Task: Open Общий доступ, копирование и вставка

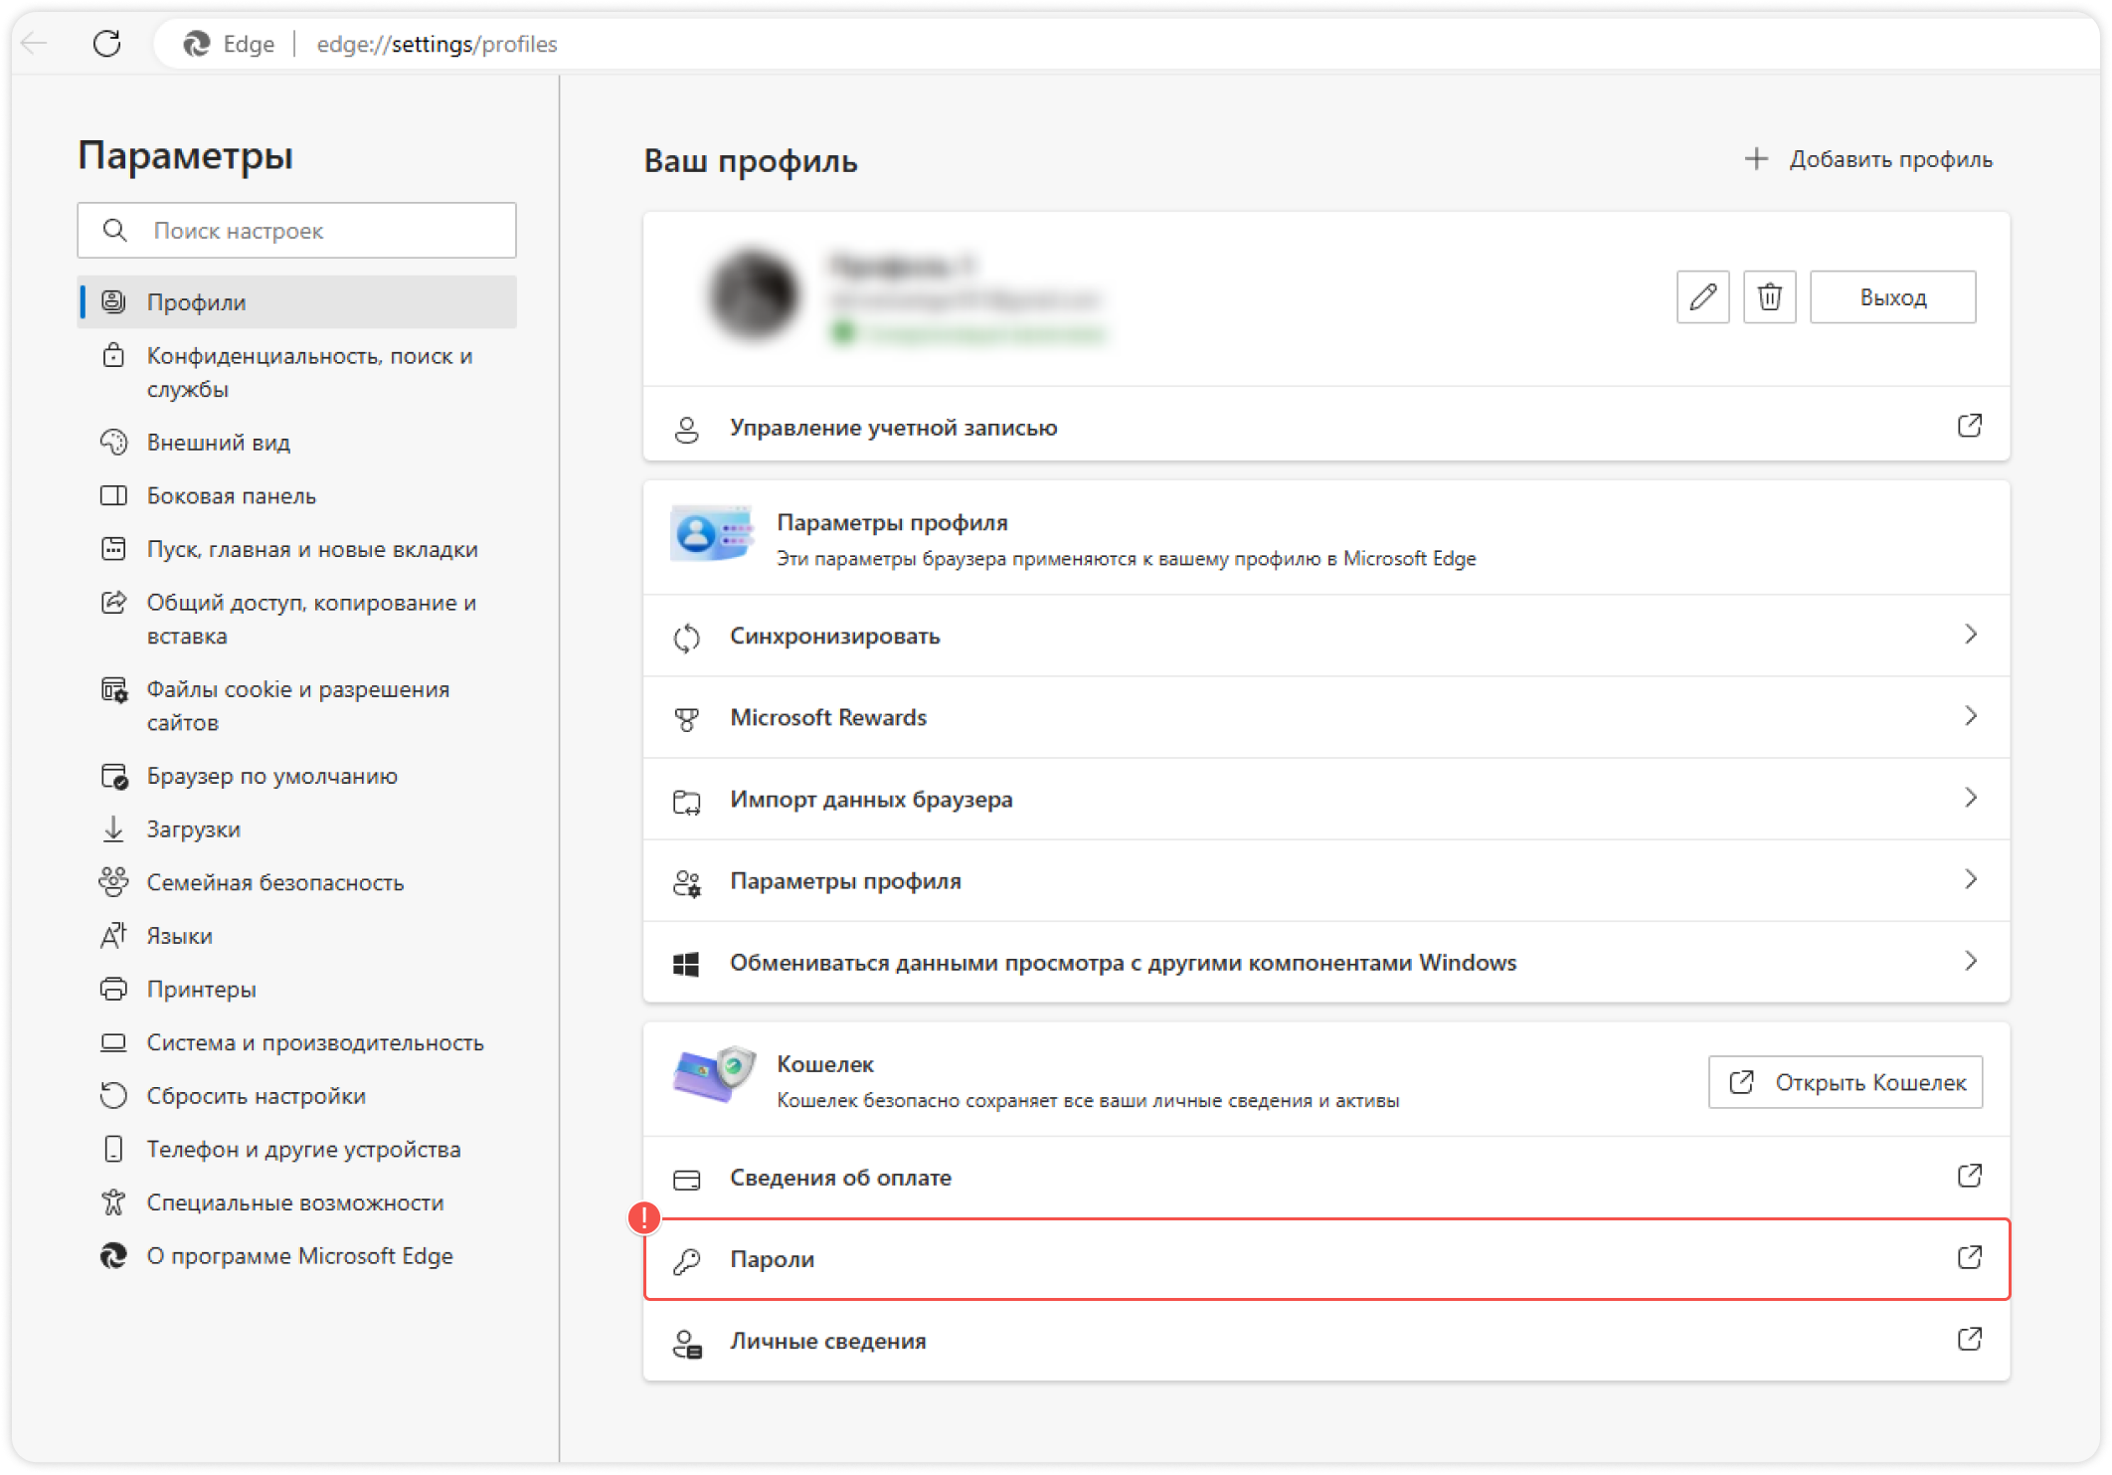Action: click(296, 619)
